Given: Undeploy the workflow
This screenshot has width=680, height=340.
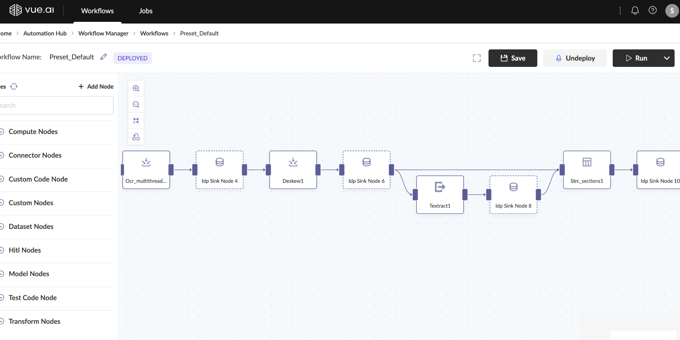Looking at the screenshot, I should 575,58.
